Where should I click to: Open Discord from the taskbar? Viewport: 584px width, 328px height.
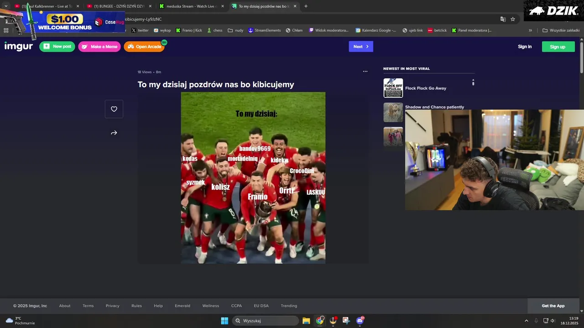[360, 321]
